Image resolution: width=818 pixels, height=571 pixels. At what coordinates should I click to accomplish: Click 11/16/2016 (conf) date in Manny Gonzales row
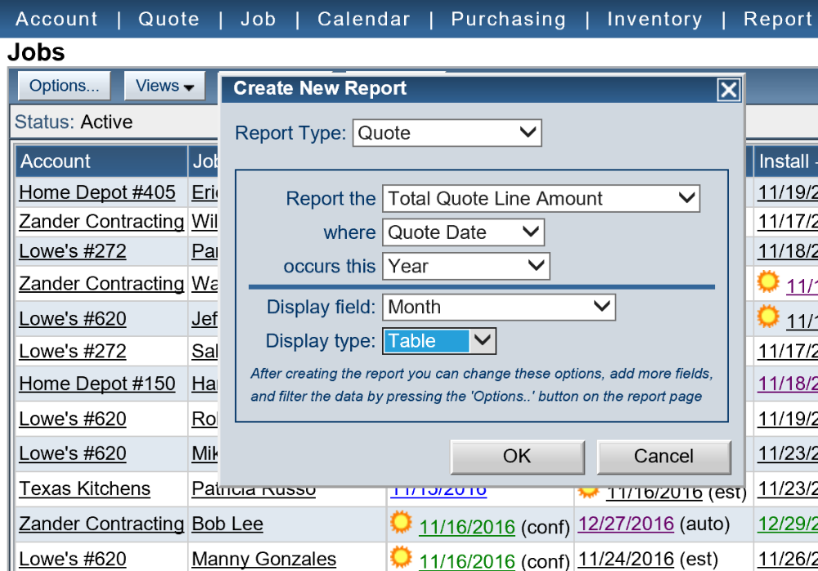[x=467, y=561]
